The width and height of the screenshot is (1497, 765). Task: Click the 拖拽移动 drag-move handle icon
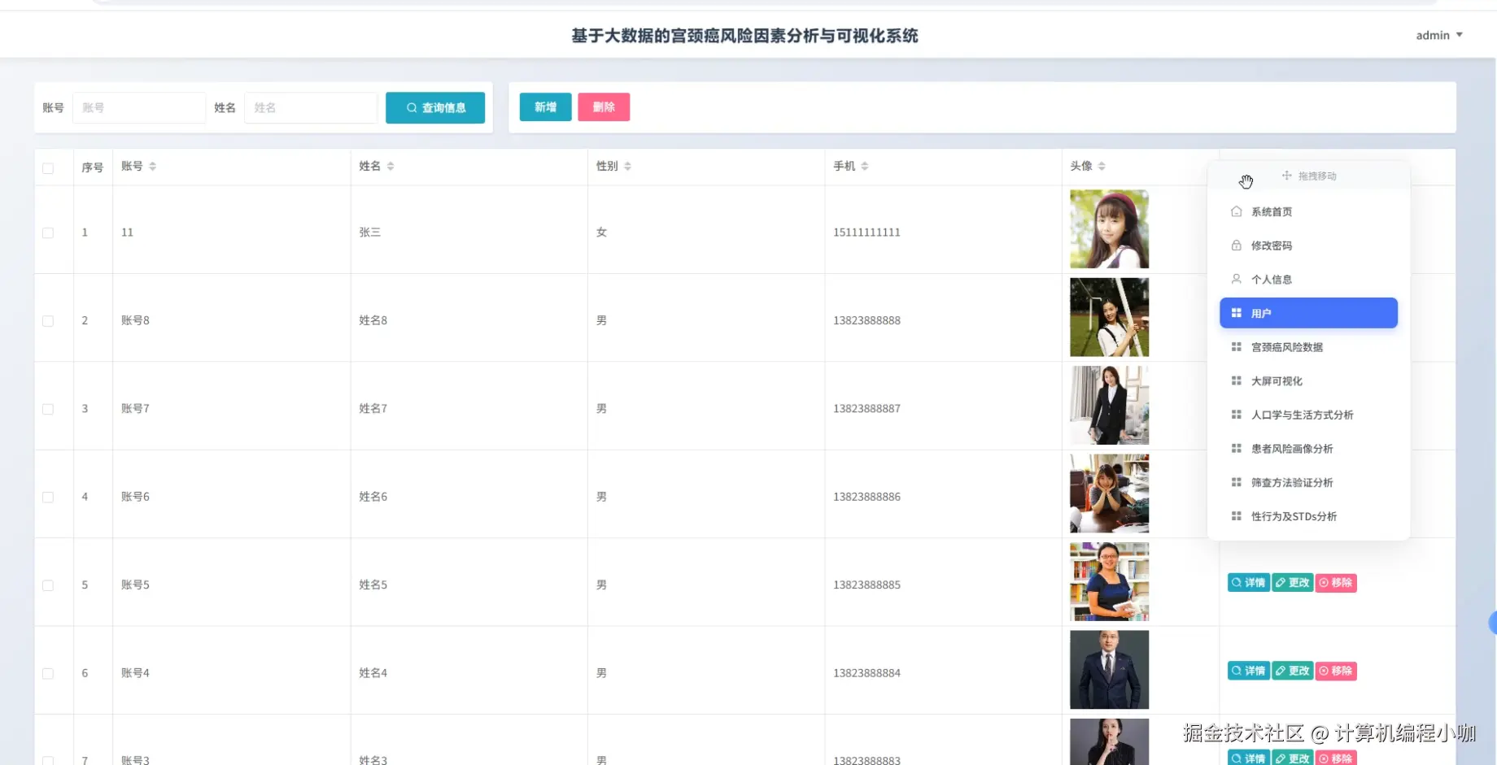point(1286,176)
